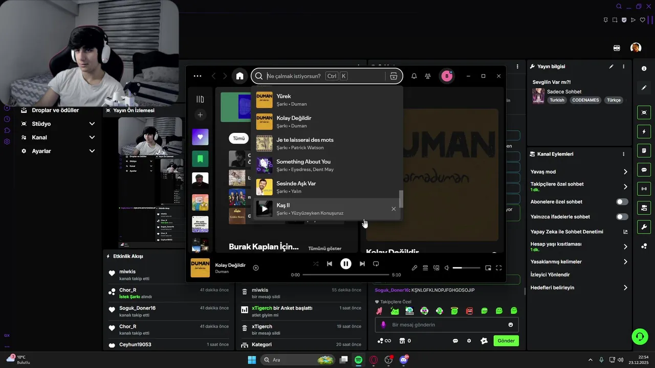Viewport: 655px width, 368px height.
Task: Open Spotify browse icon in search bar
Action: click(394, 76)
